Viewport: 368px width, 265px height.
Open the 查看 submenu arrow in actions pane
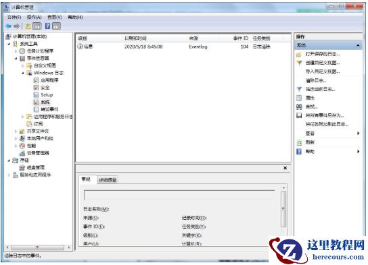click(358, 134)
